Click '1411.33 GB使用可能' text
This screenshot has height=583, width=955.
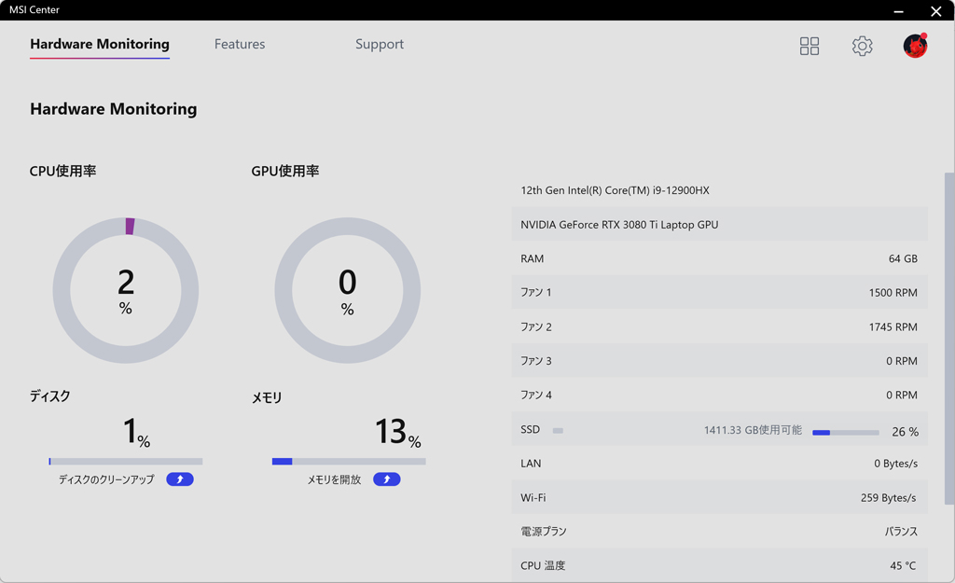tap(753, 430)
